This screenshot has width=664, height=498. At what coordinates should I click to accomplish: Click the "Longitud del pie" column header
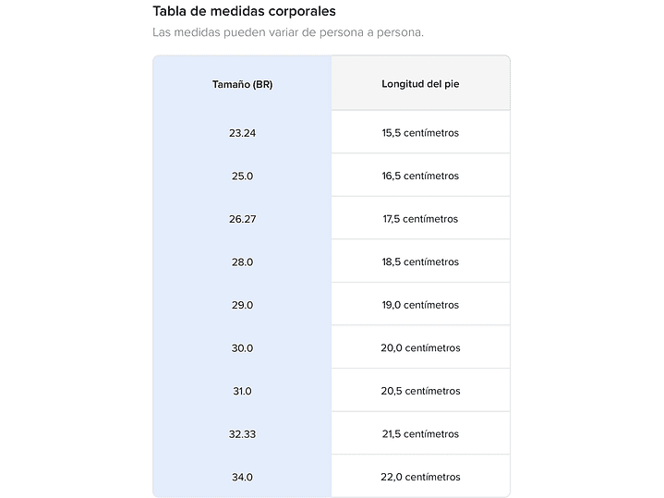[x=420, y=84]
